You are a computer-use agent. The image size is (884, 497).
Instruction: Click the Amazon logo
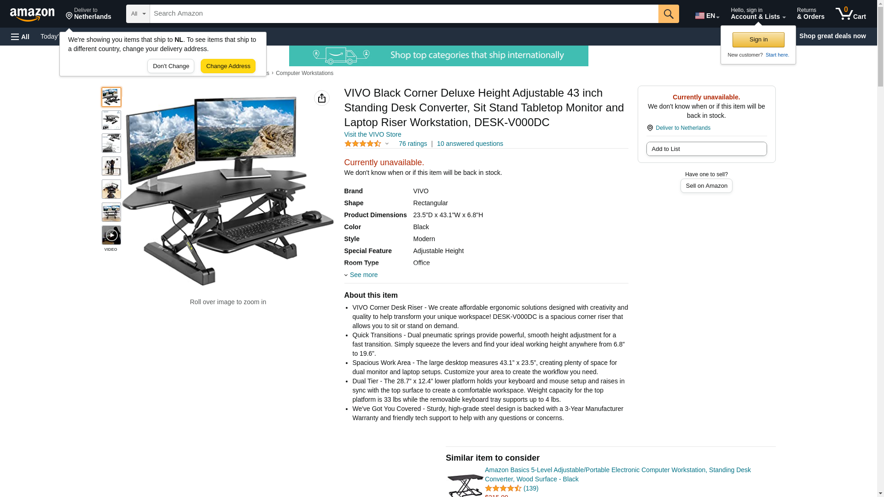tap(32, 14)
